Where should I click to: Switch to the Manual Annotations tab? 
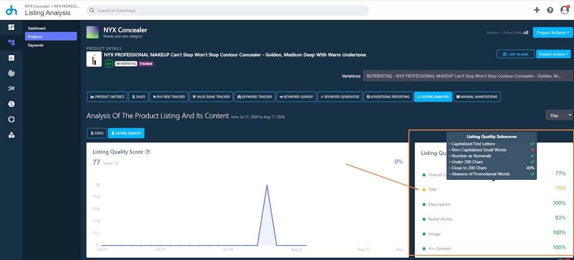point(477,97)
